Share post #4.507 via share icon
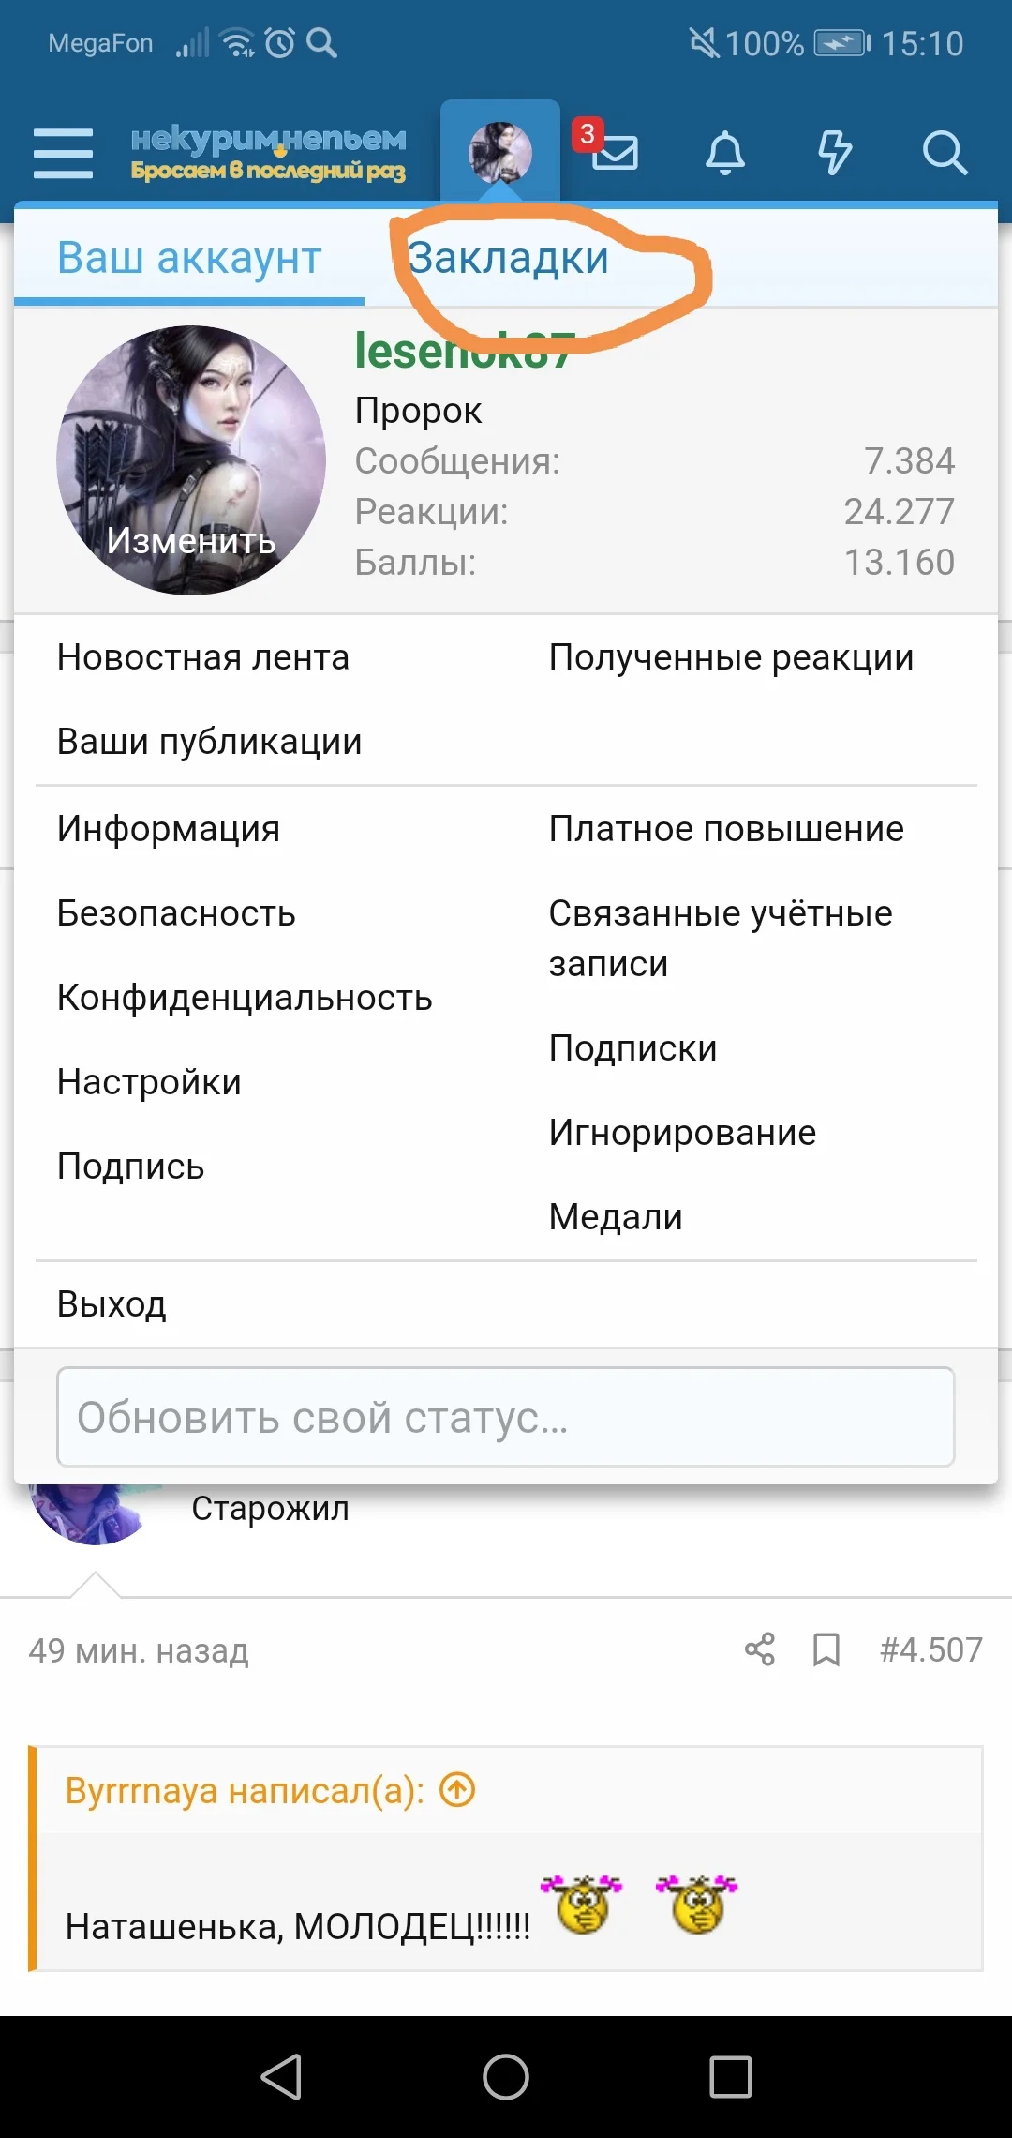1012x2138 pixels. (759, 1649)
